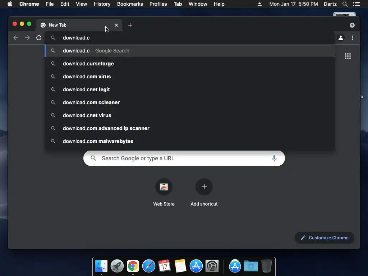Open Finder from the Dock
368x276 pixels.
101,266
